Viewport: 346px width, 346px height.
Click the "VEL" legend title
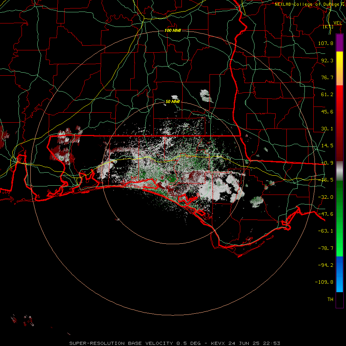tap(338, 23)
